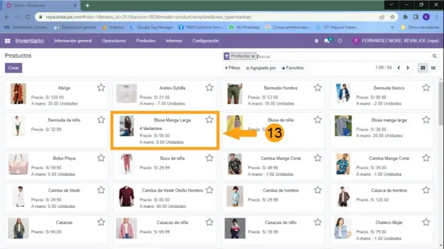
Task: Open the activities clock icon
Action: [339, 40]
